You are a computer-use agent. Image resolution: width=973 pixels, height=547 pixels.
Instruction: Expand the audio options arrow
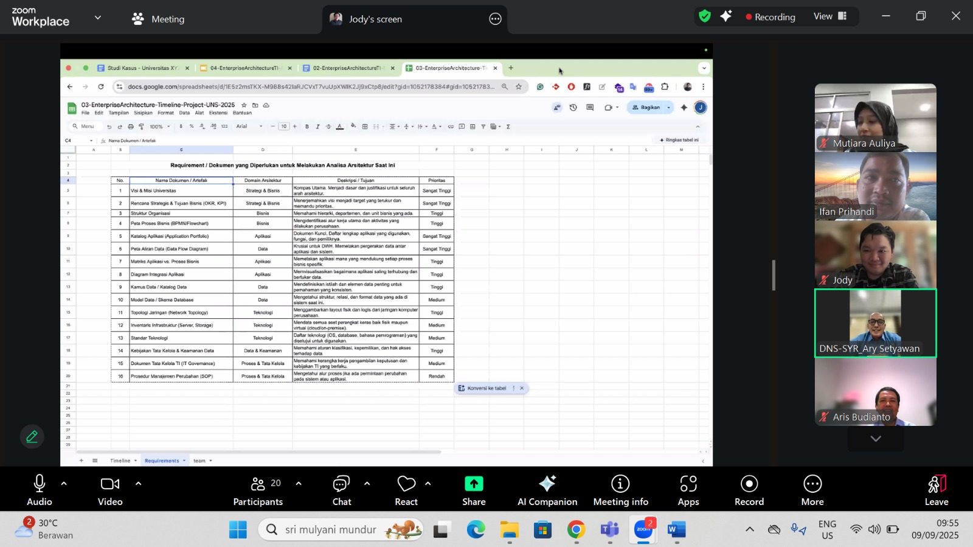[x=64, y=484]
